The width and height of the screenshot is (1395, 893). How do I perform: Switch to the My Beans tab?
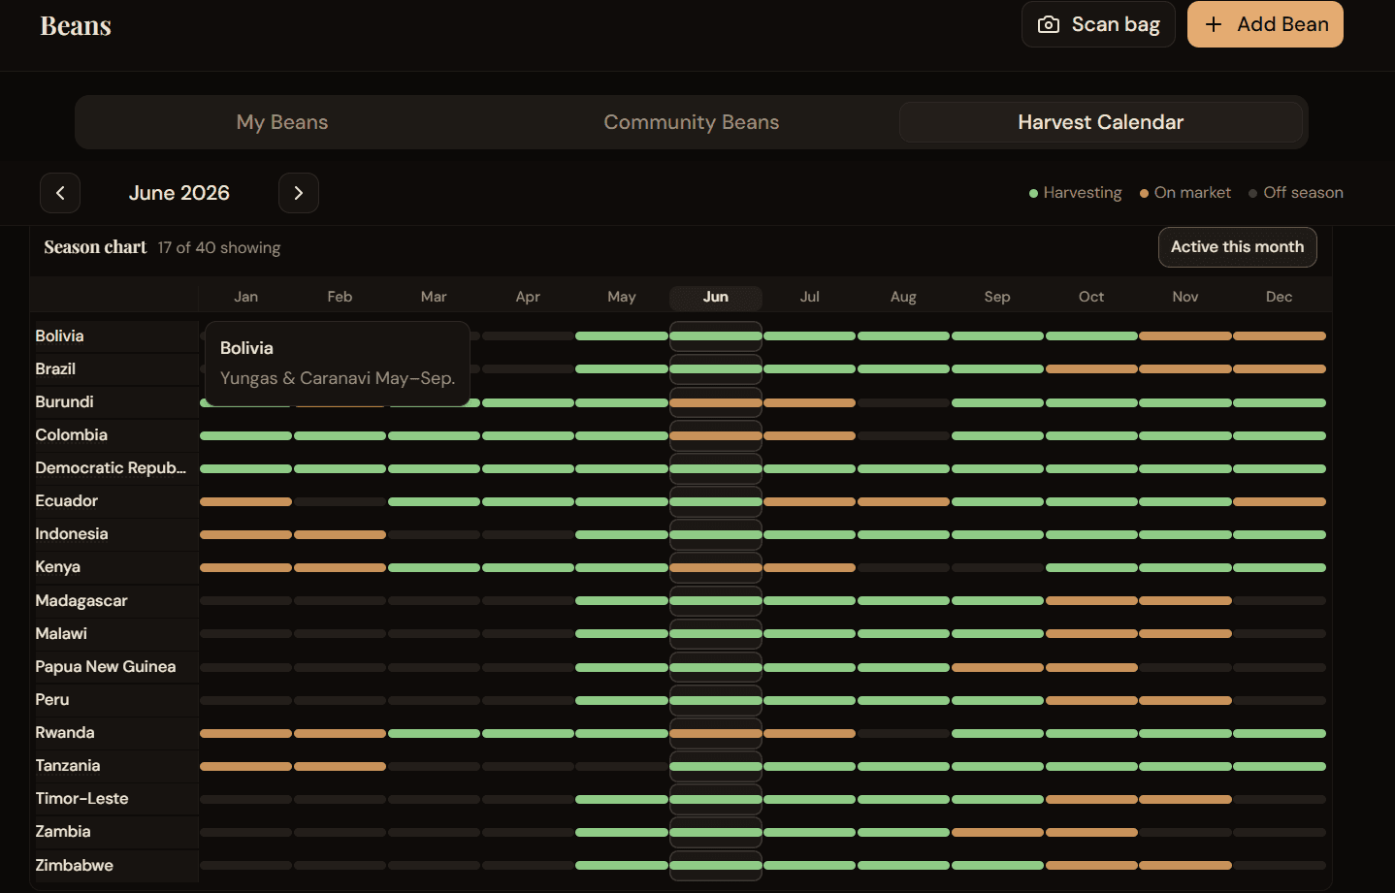[282, 122]
